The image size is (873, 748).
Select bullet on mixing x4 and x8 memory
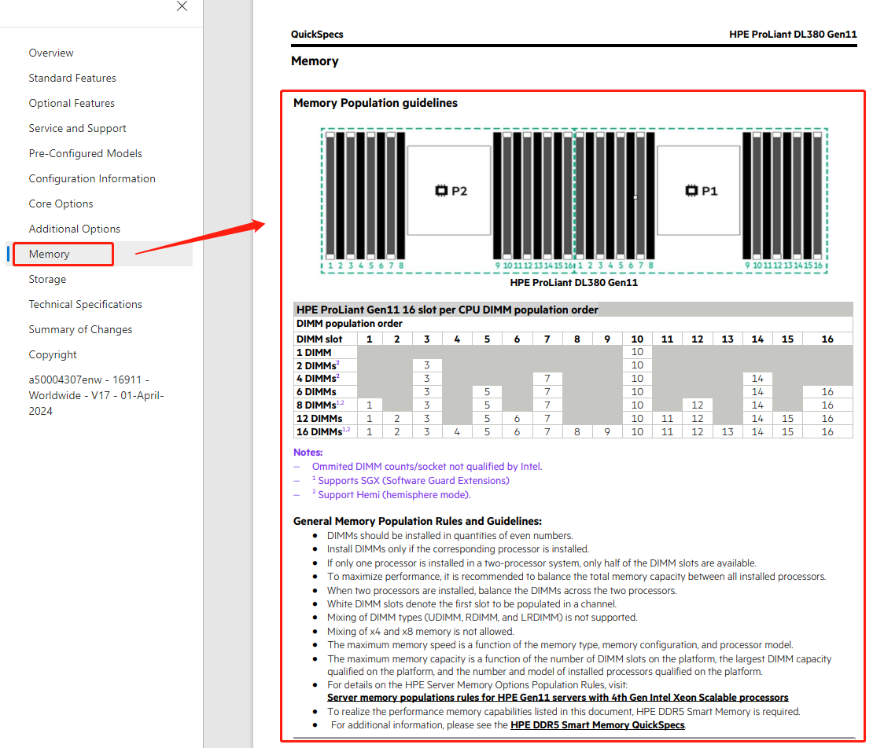point(420,631)
